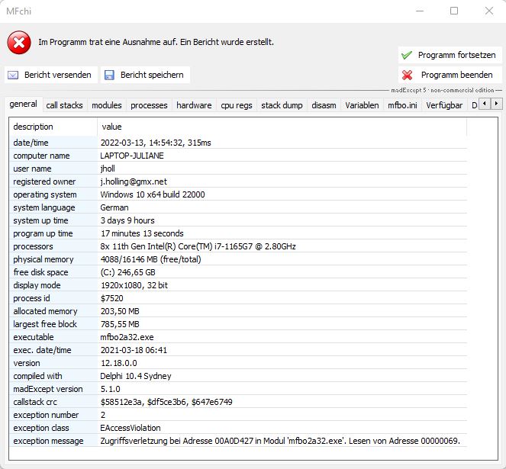Click the green checkmark continue icon

tap(407, 56)
